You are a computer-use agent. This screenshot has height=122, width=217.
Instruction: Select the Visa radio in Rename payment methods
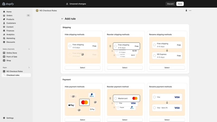(x=154, y=97)
